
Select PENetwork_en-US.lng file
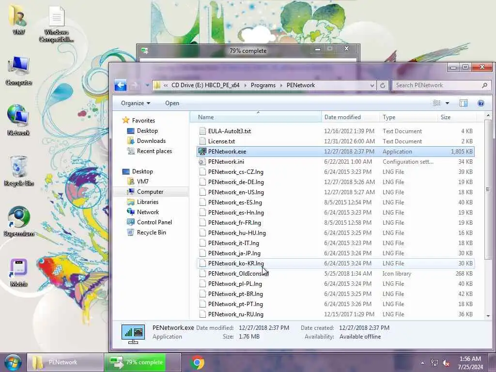[x=335, y=192]
